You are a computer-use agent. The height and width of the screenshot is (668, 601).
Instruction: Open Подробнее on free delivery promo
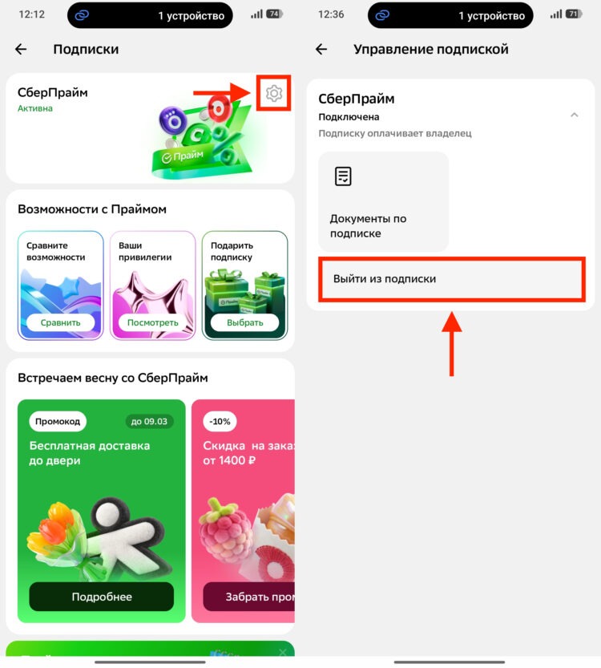pos(101,597)
